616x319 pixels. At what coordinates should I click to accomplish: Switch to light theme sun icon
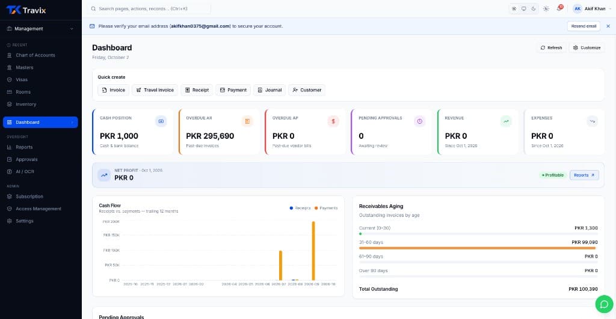(514, 8)
